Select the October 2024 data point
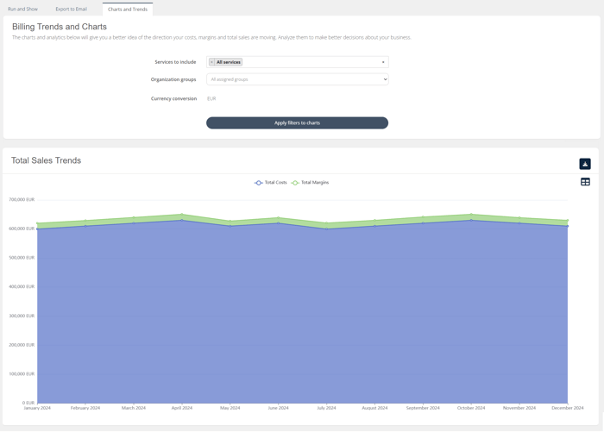 tap(471, 216)
